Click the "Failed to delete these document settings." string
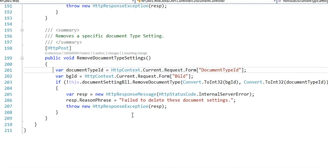The image size is (328, 168). 176,100
